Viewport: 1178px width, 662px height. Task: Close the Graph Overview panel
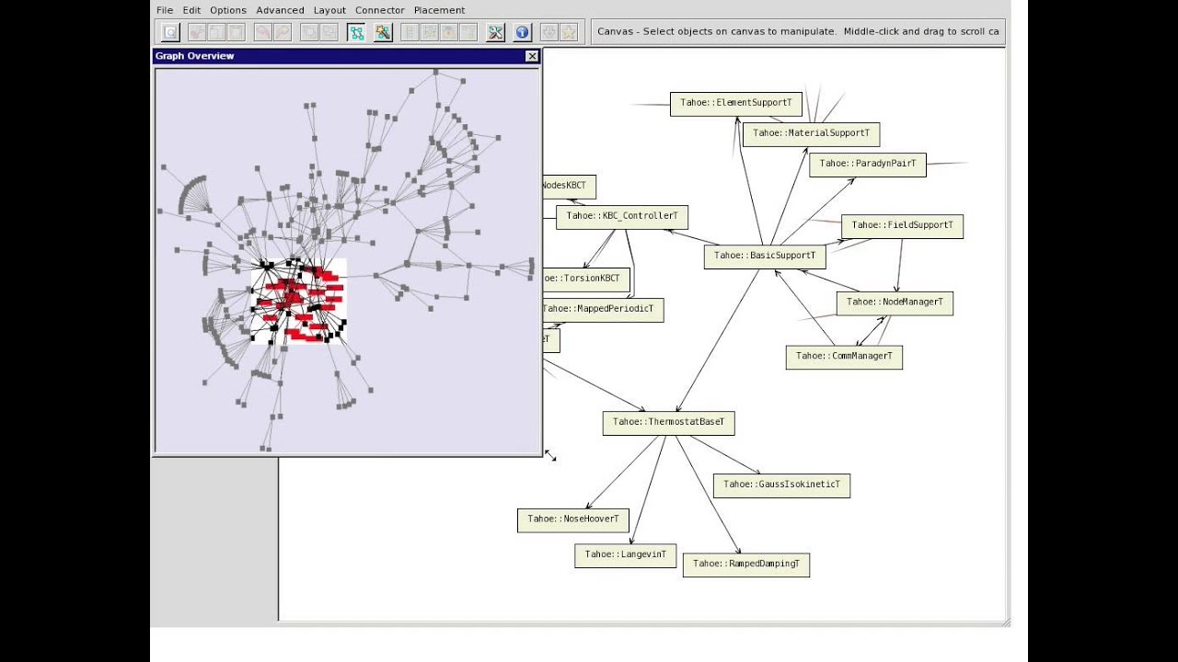point(532,56)
